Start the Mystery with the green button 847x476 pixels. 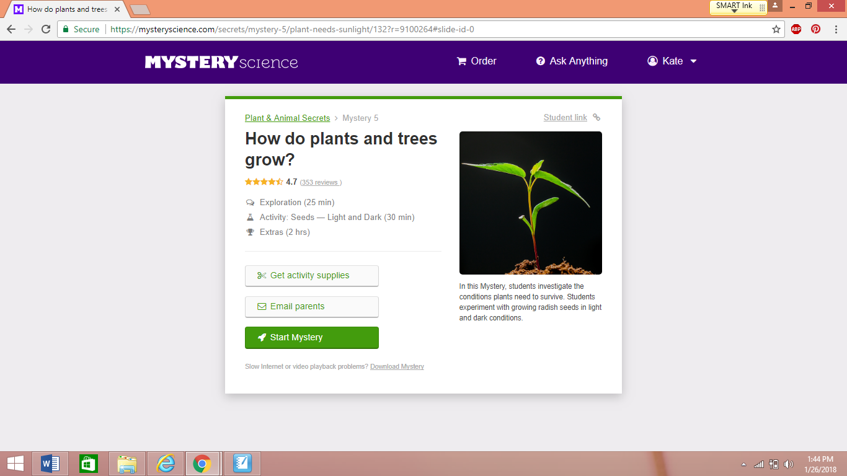[312, 338]
